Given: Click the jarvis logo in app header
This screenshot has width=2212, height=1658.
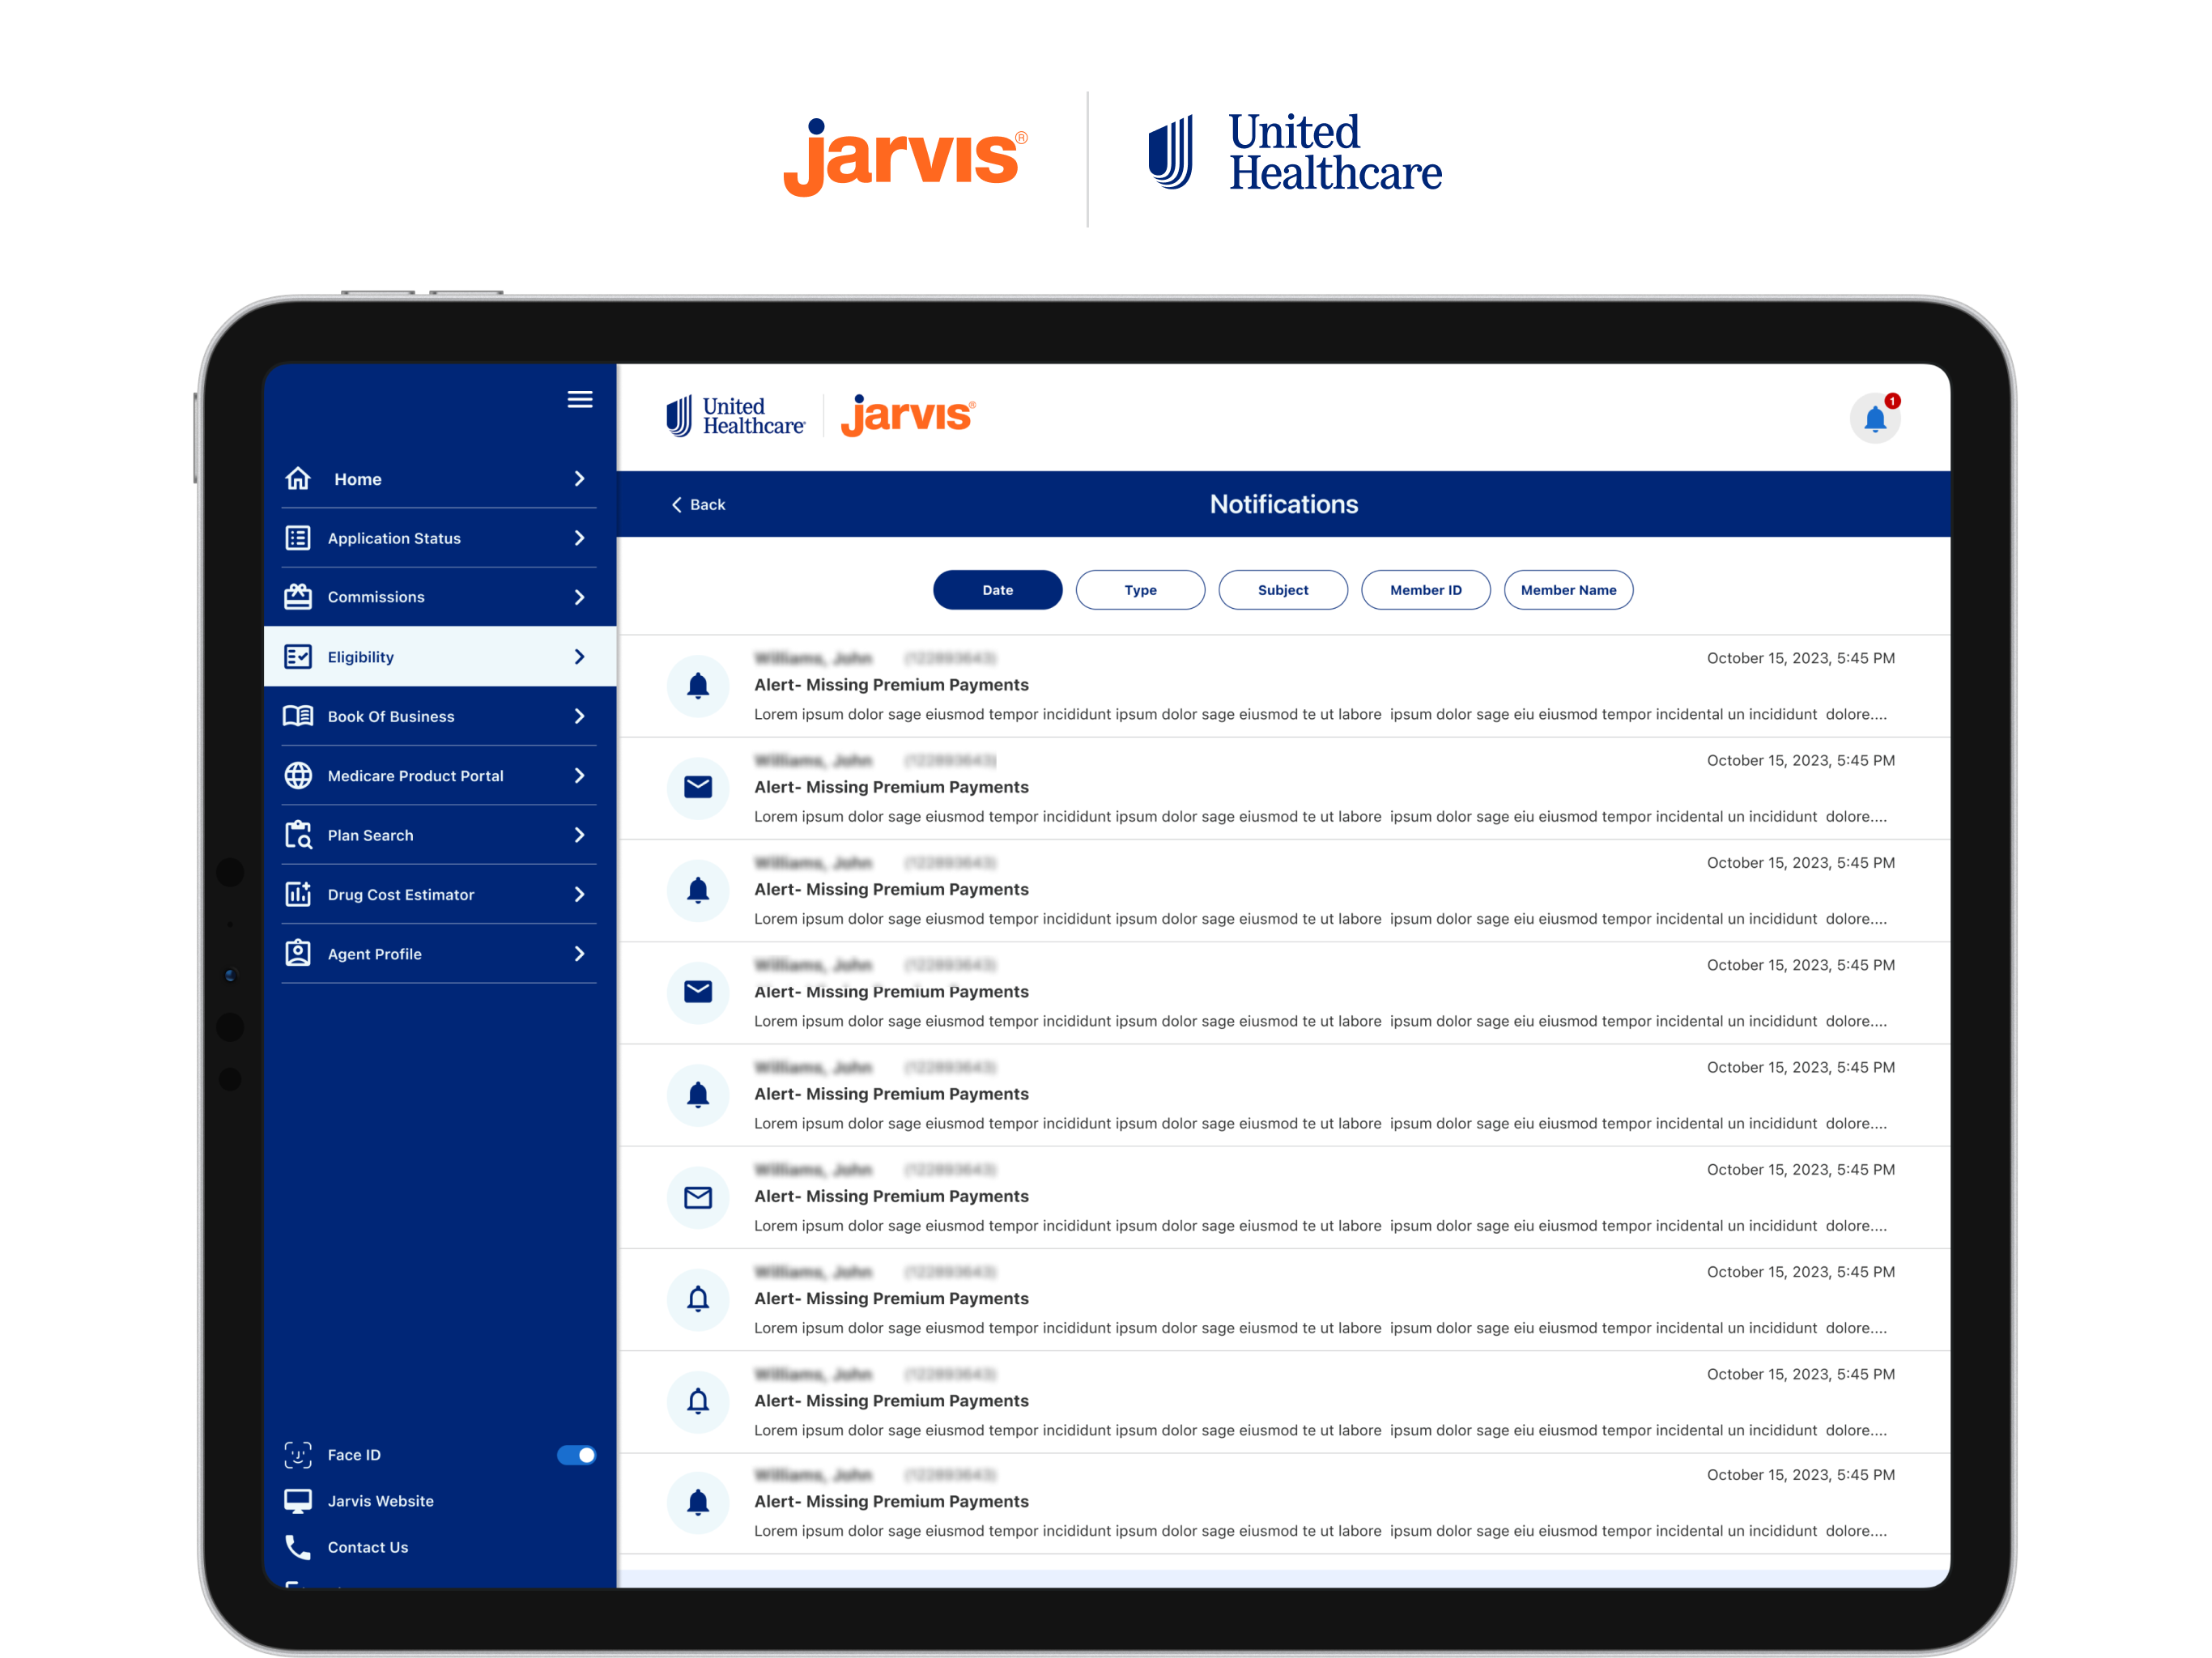Looking at the screenshot, I should click(x=908, y=416).
